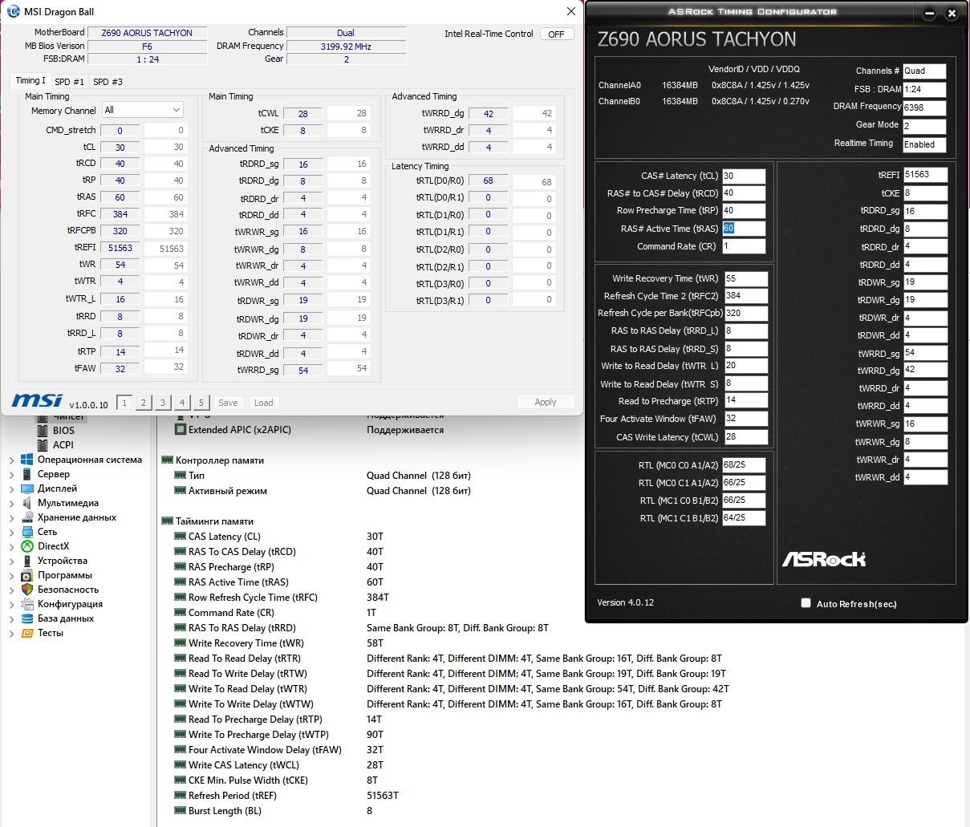This screenshot has width=970, height=827.
Task: Click the Save button in Dragon Ball
Action: point(228,403)
